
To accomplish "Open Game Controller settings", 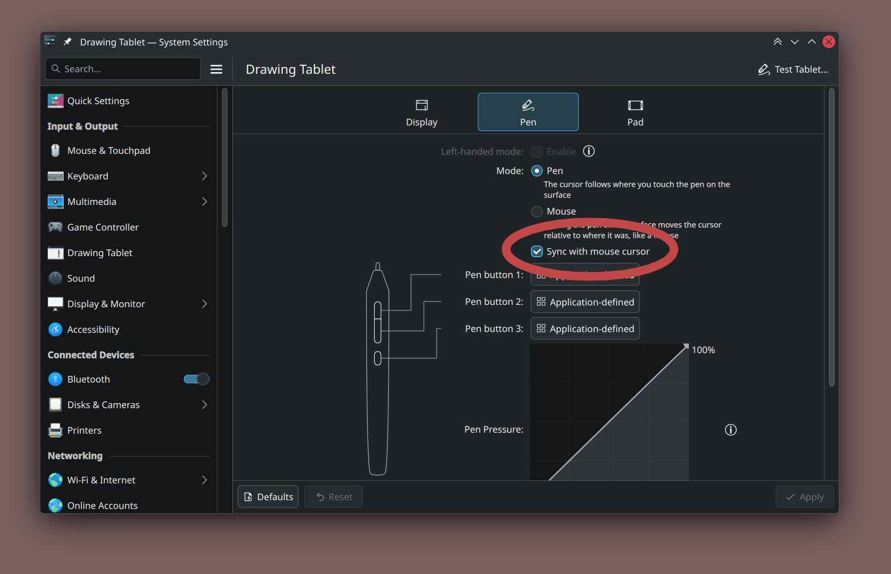I will coord(103,227).
